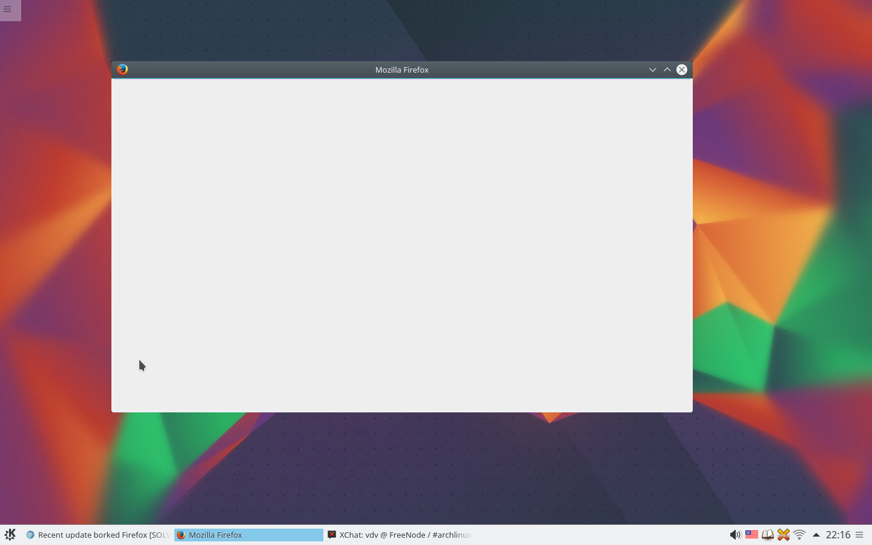The width and height of the screenshot is (872, 545).
Task: Select the Mozilla Firefox taskbar entry
Action: coord(249,535)
